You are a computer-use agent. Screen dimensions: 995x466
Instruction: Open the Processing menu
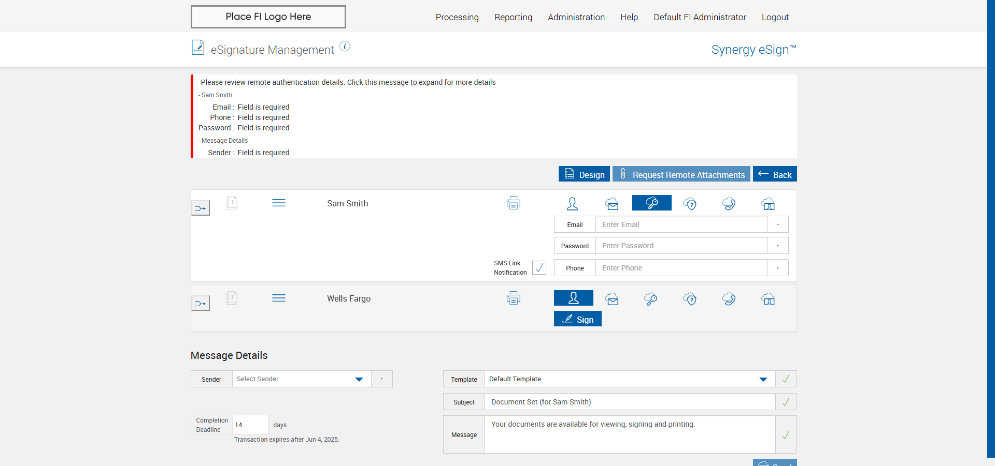tap(457, 17)
